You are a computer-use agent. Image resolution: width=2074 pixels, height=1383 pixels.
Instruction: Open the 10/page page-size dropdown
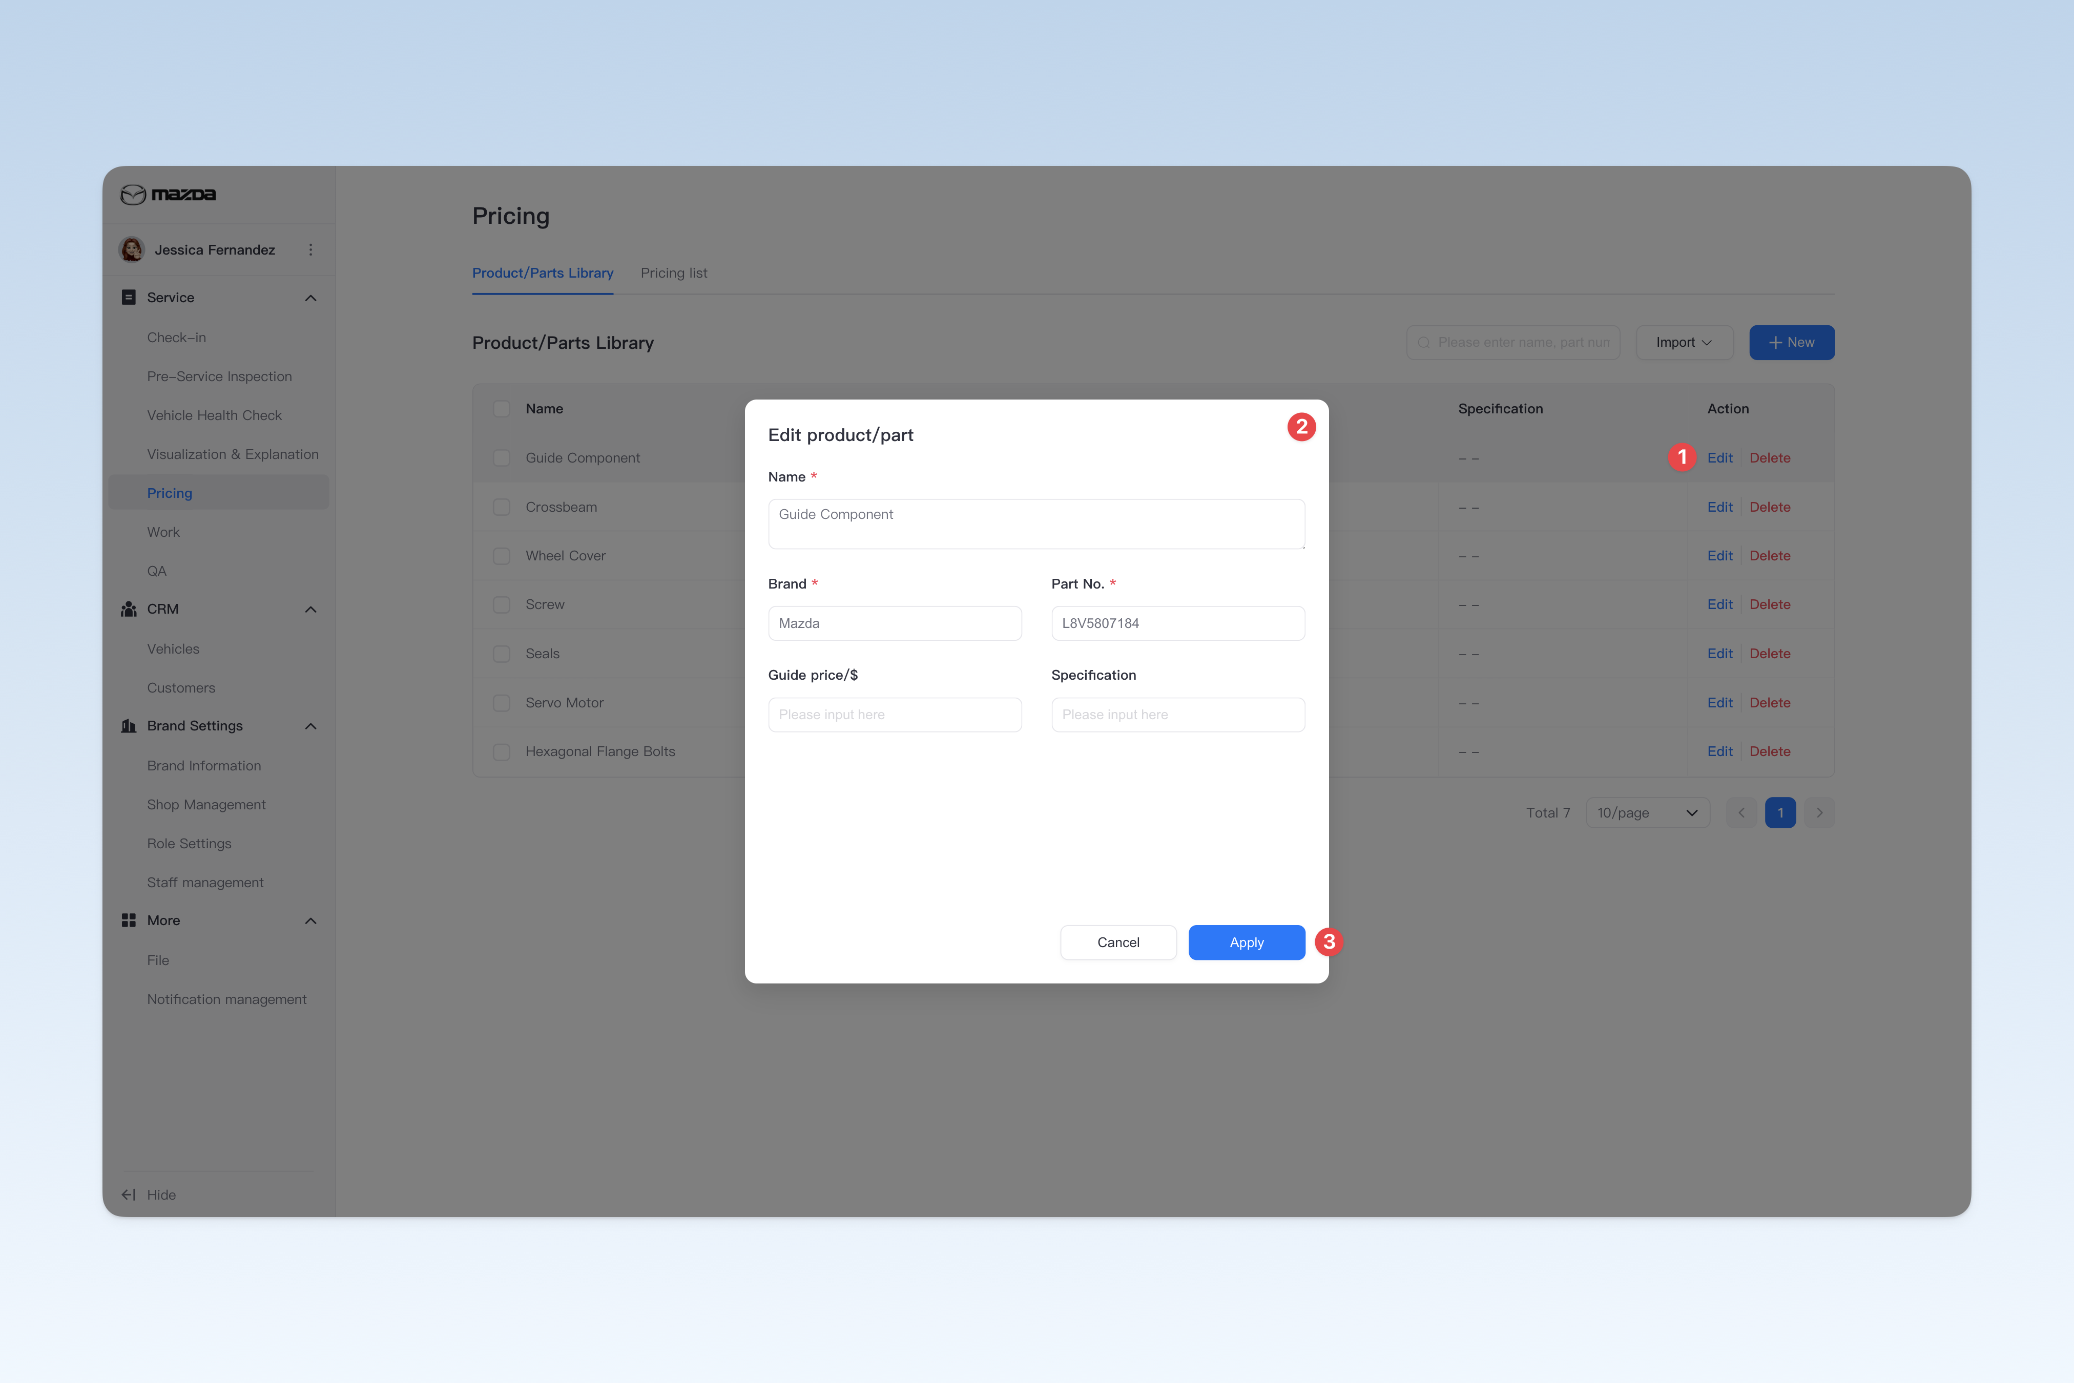tap(1647, 812)
